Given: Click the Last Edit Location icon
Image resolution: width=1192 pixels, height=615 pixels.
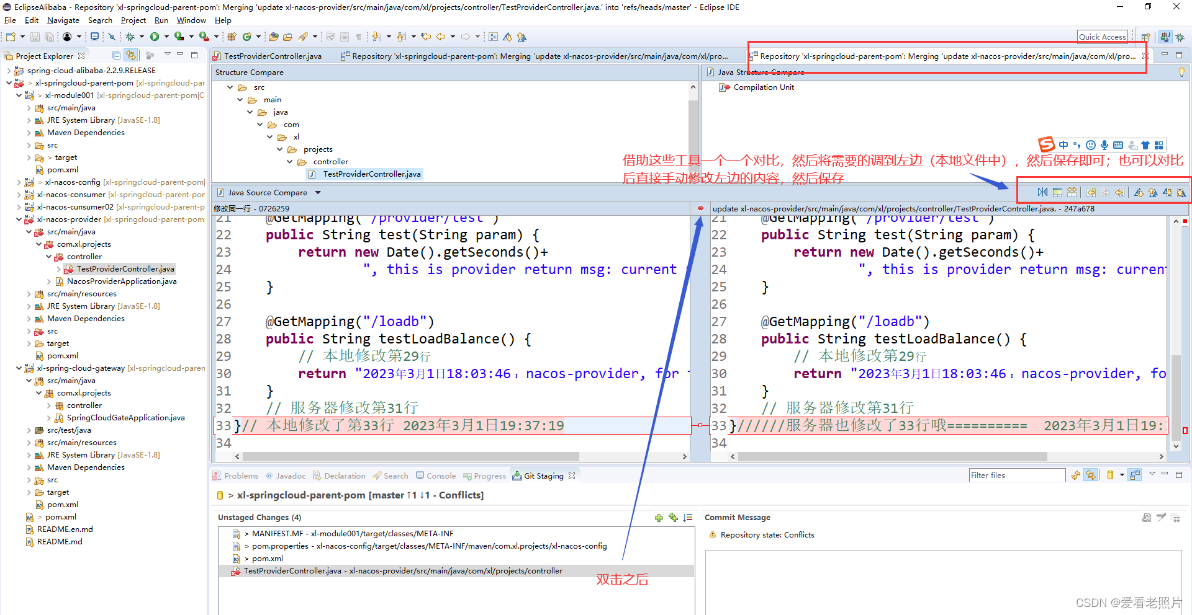Looking at the screenshot, I should coord(426,37).
